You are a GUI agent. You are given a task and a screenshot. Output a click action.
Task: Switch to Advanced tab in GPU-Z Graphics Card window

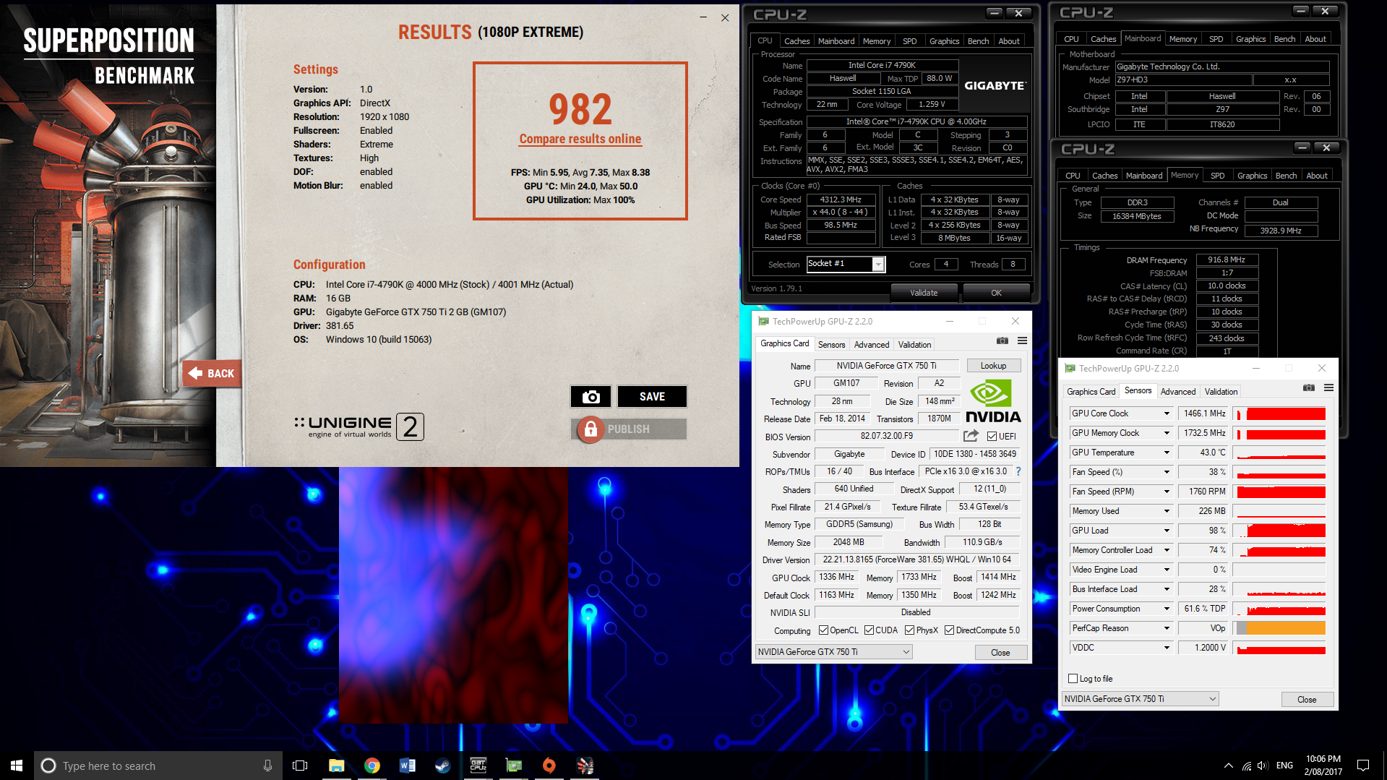[872, 345]
